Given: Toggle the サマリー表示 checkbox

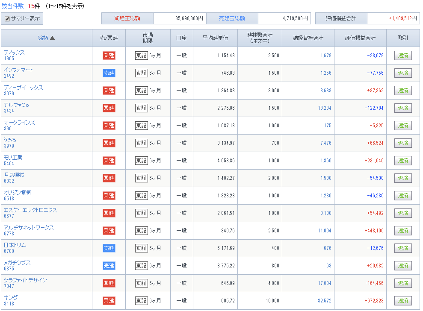Looking at the screenshot, I should (x=7, y=19).
